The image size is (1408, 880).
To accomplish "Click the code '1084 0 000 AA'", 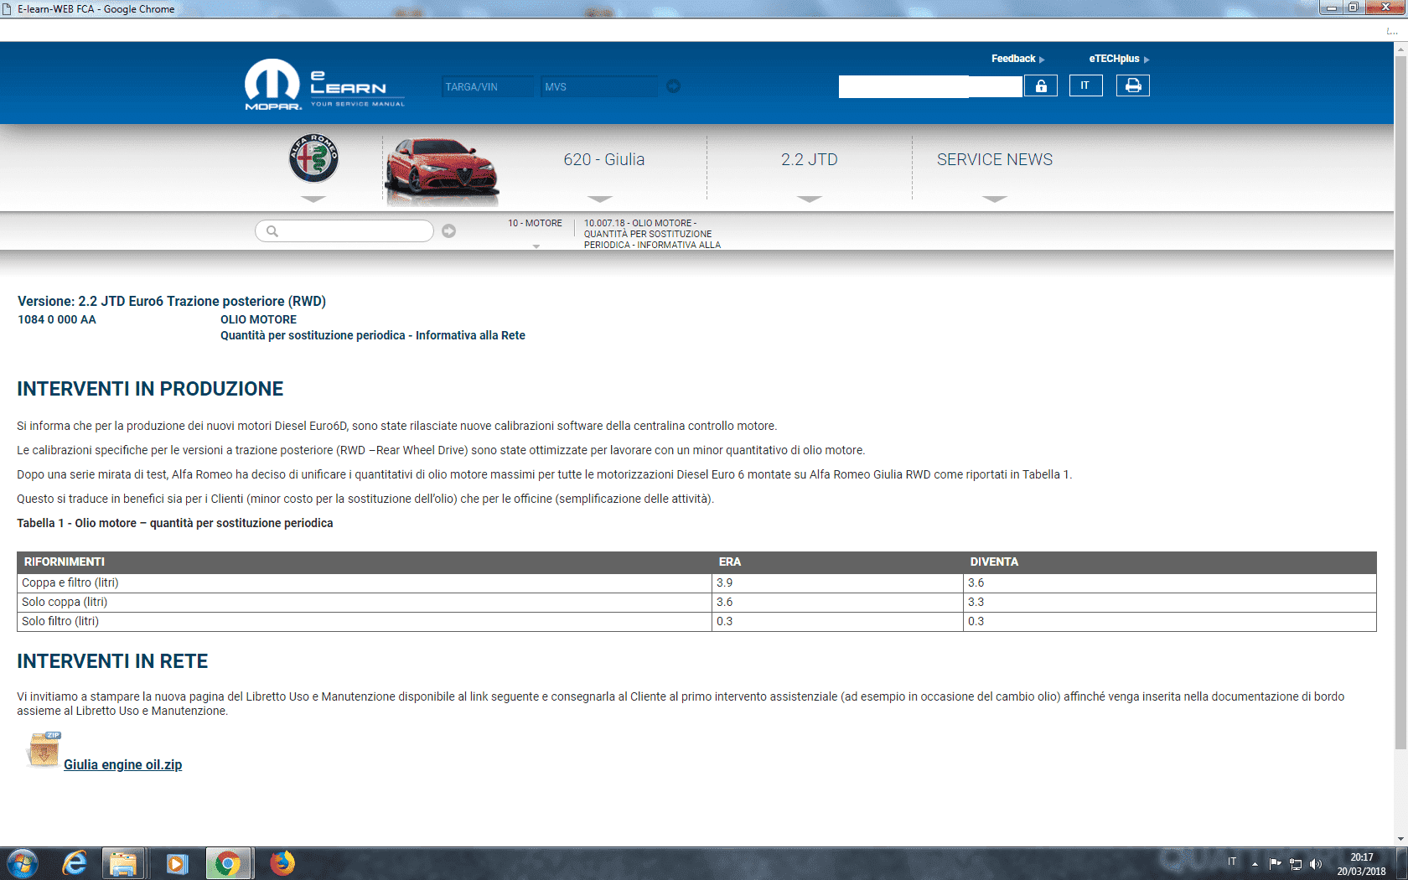I will (57, 319).
